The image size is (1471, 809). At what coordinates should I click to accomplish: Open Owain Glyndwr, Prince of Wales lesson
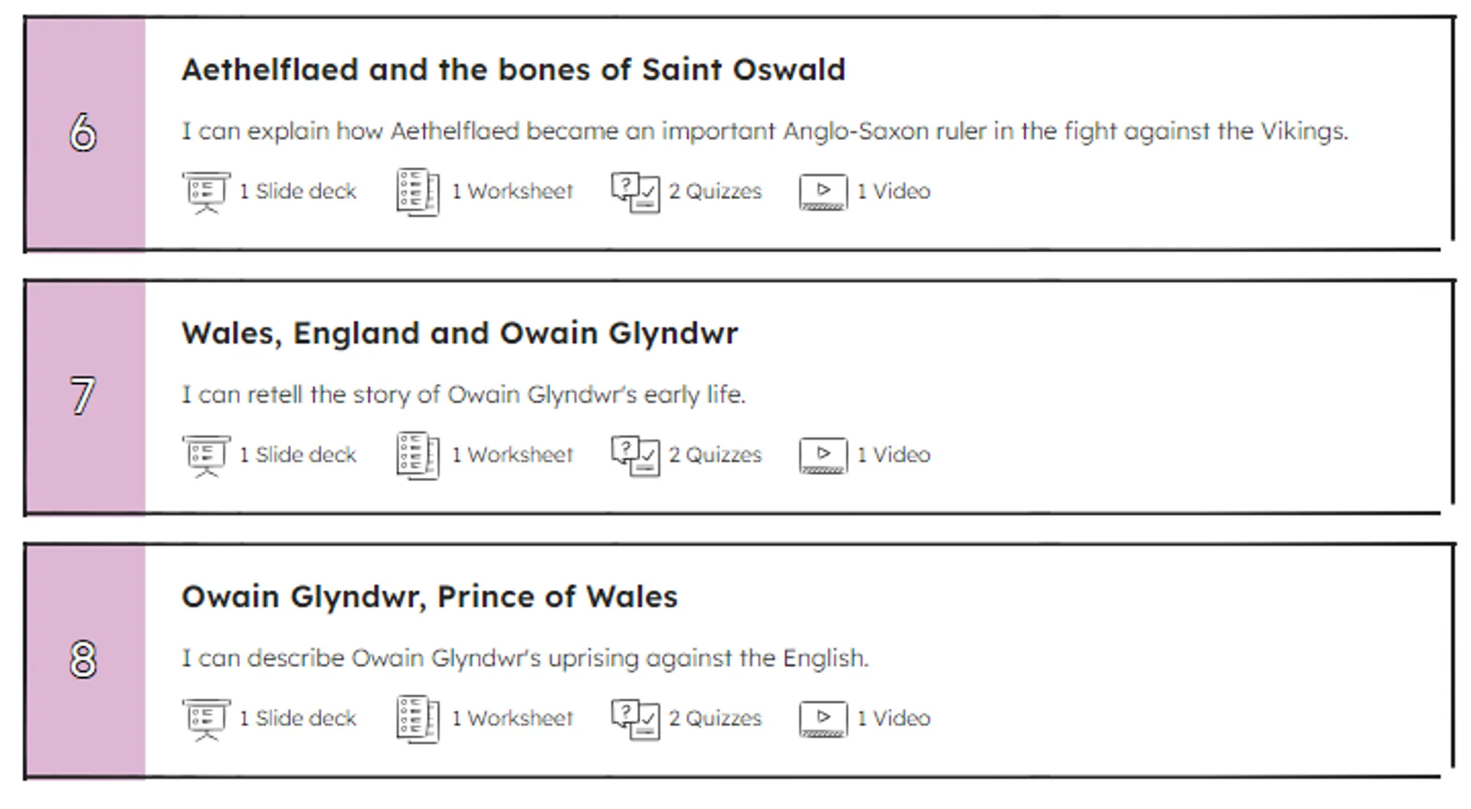click(x=429, y=597)
